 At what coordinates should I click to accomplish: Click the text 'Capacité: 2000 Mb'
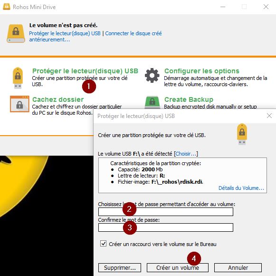tap(140, 169)
